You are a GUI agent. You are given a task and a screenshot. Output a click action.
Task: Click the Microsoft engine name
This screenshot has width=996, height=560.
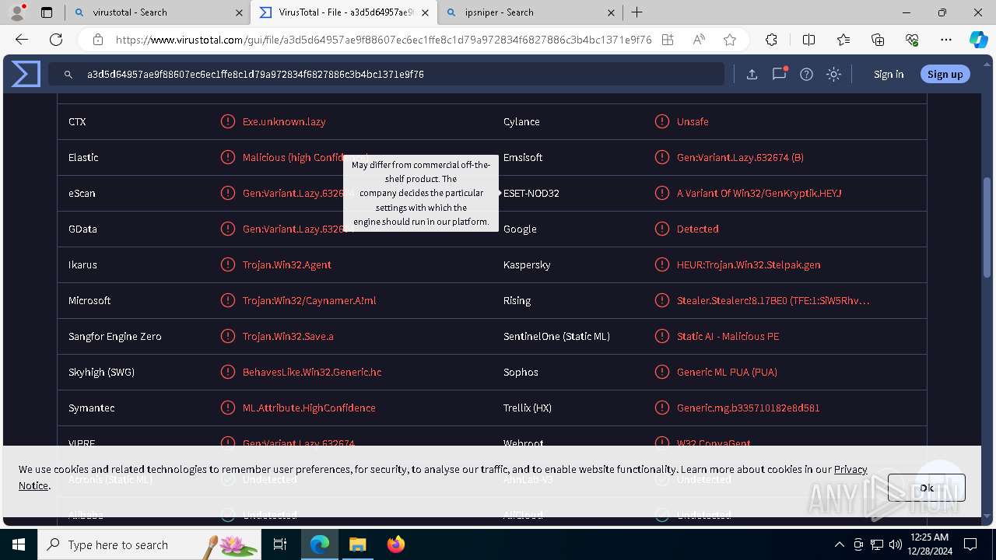click(89, 300)
